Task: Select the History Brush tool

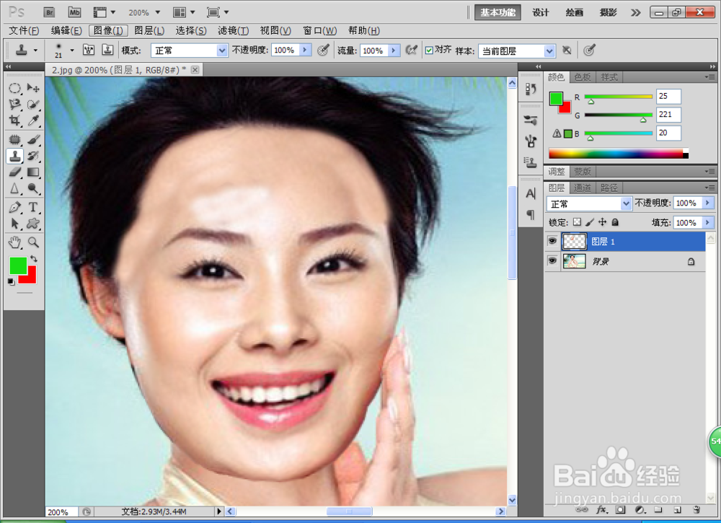Action: click(x=33, y=156)
